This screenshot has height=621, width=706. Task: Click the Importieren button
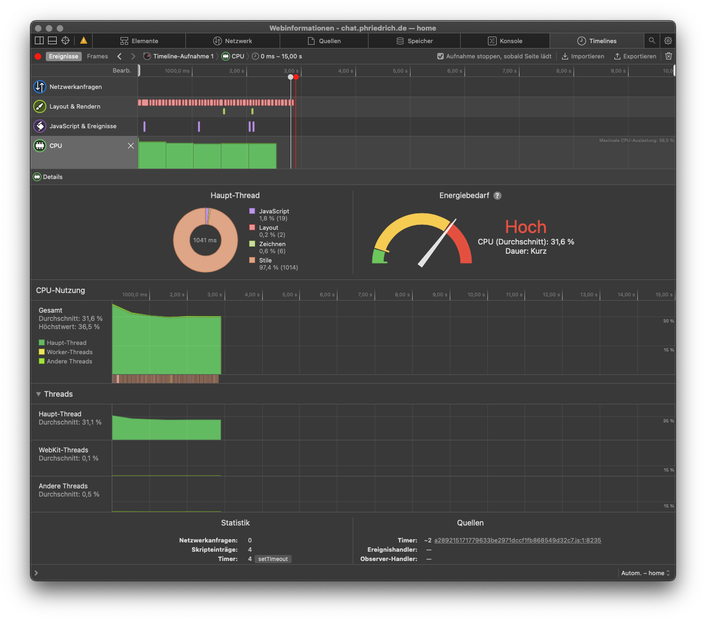click(583, 56)
